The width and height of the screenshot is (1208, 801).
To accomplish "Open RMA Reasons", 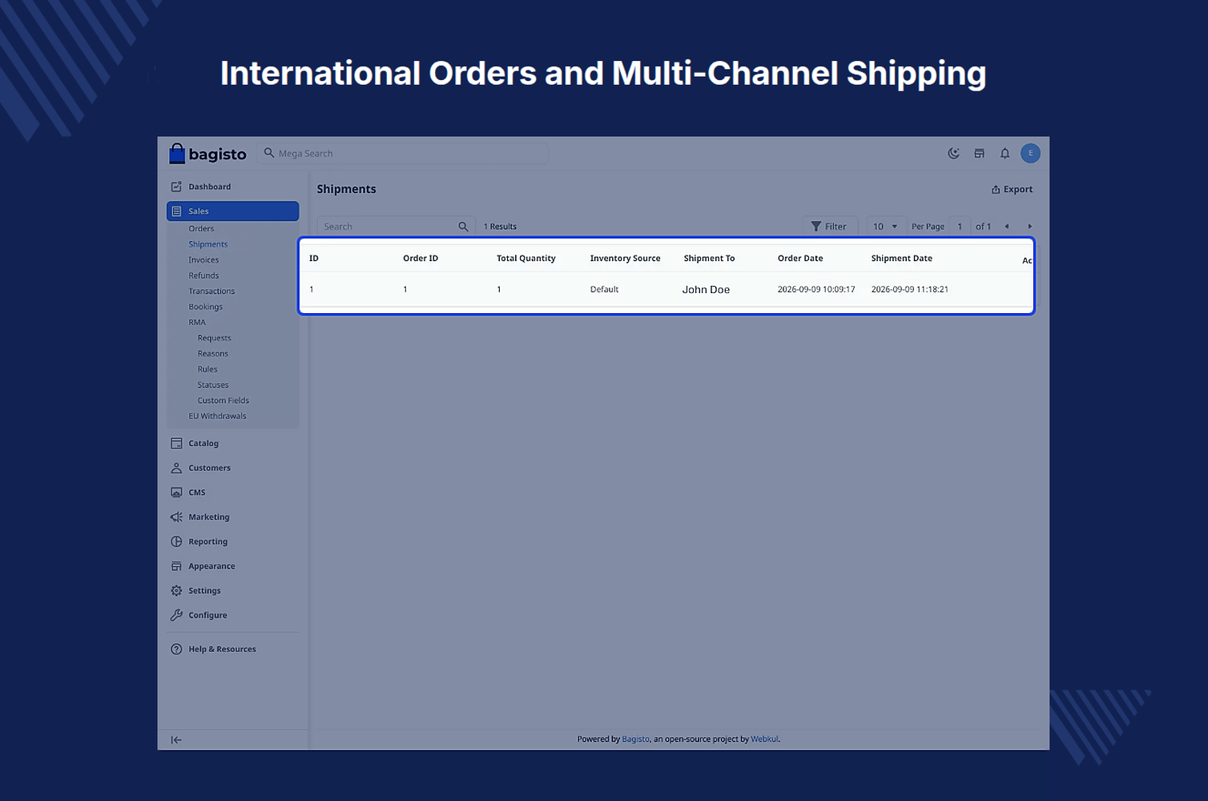I will pos(213,353).
